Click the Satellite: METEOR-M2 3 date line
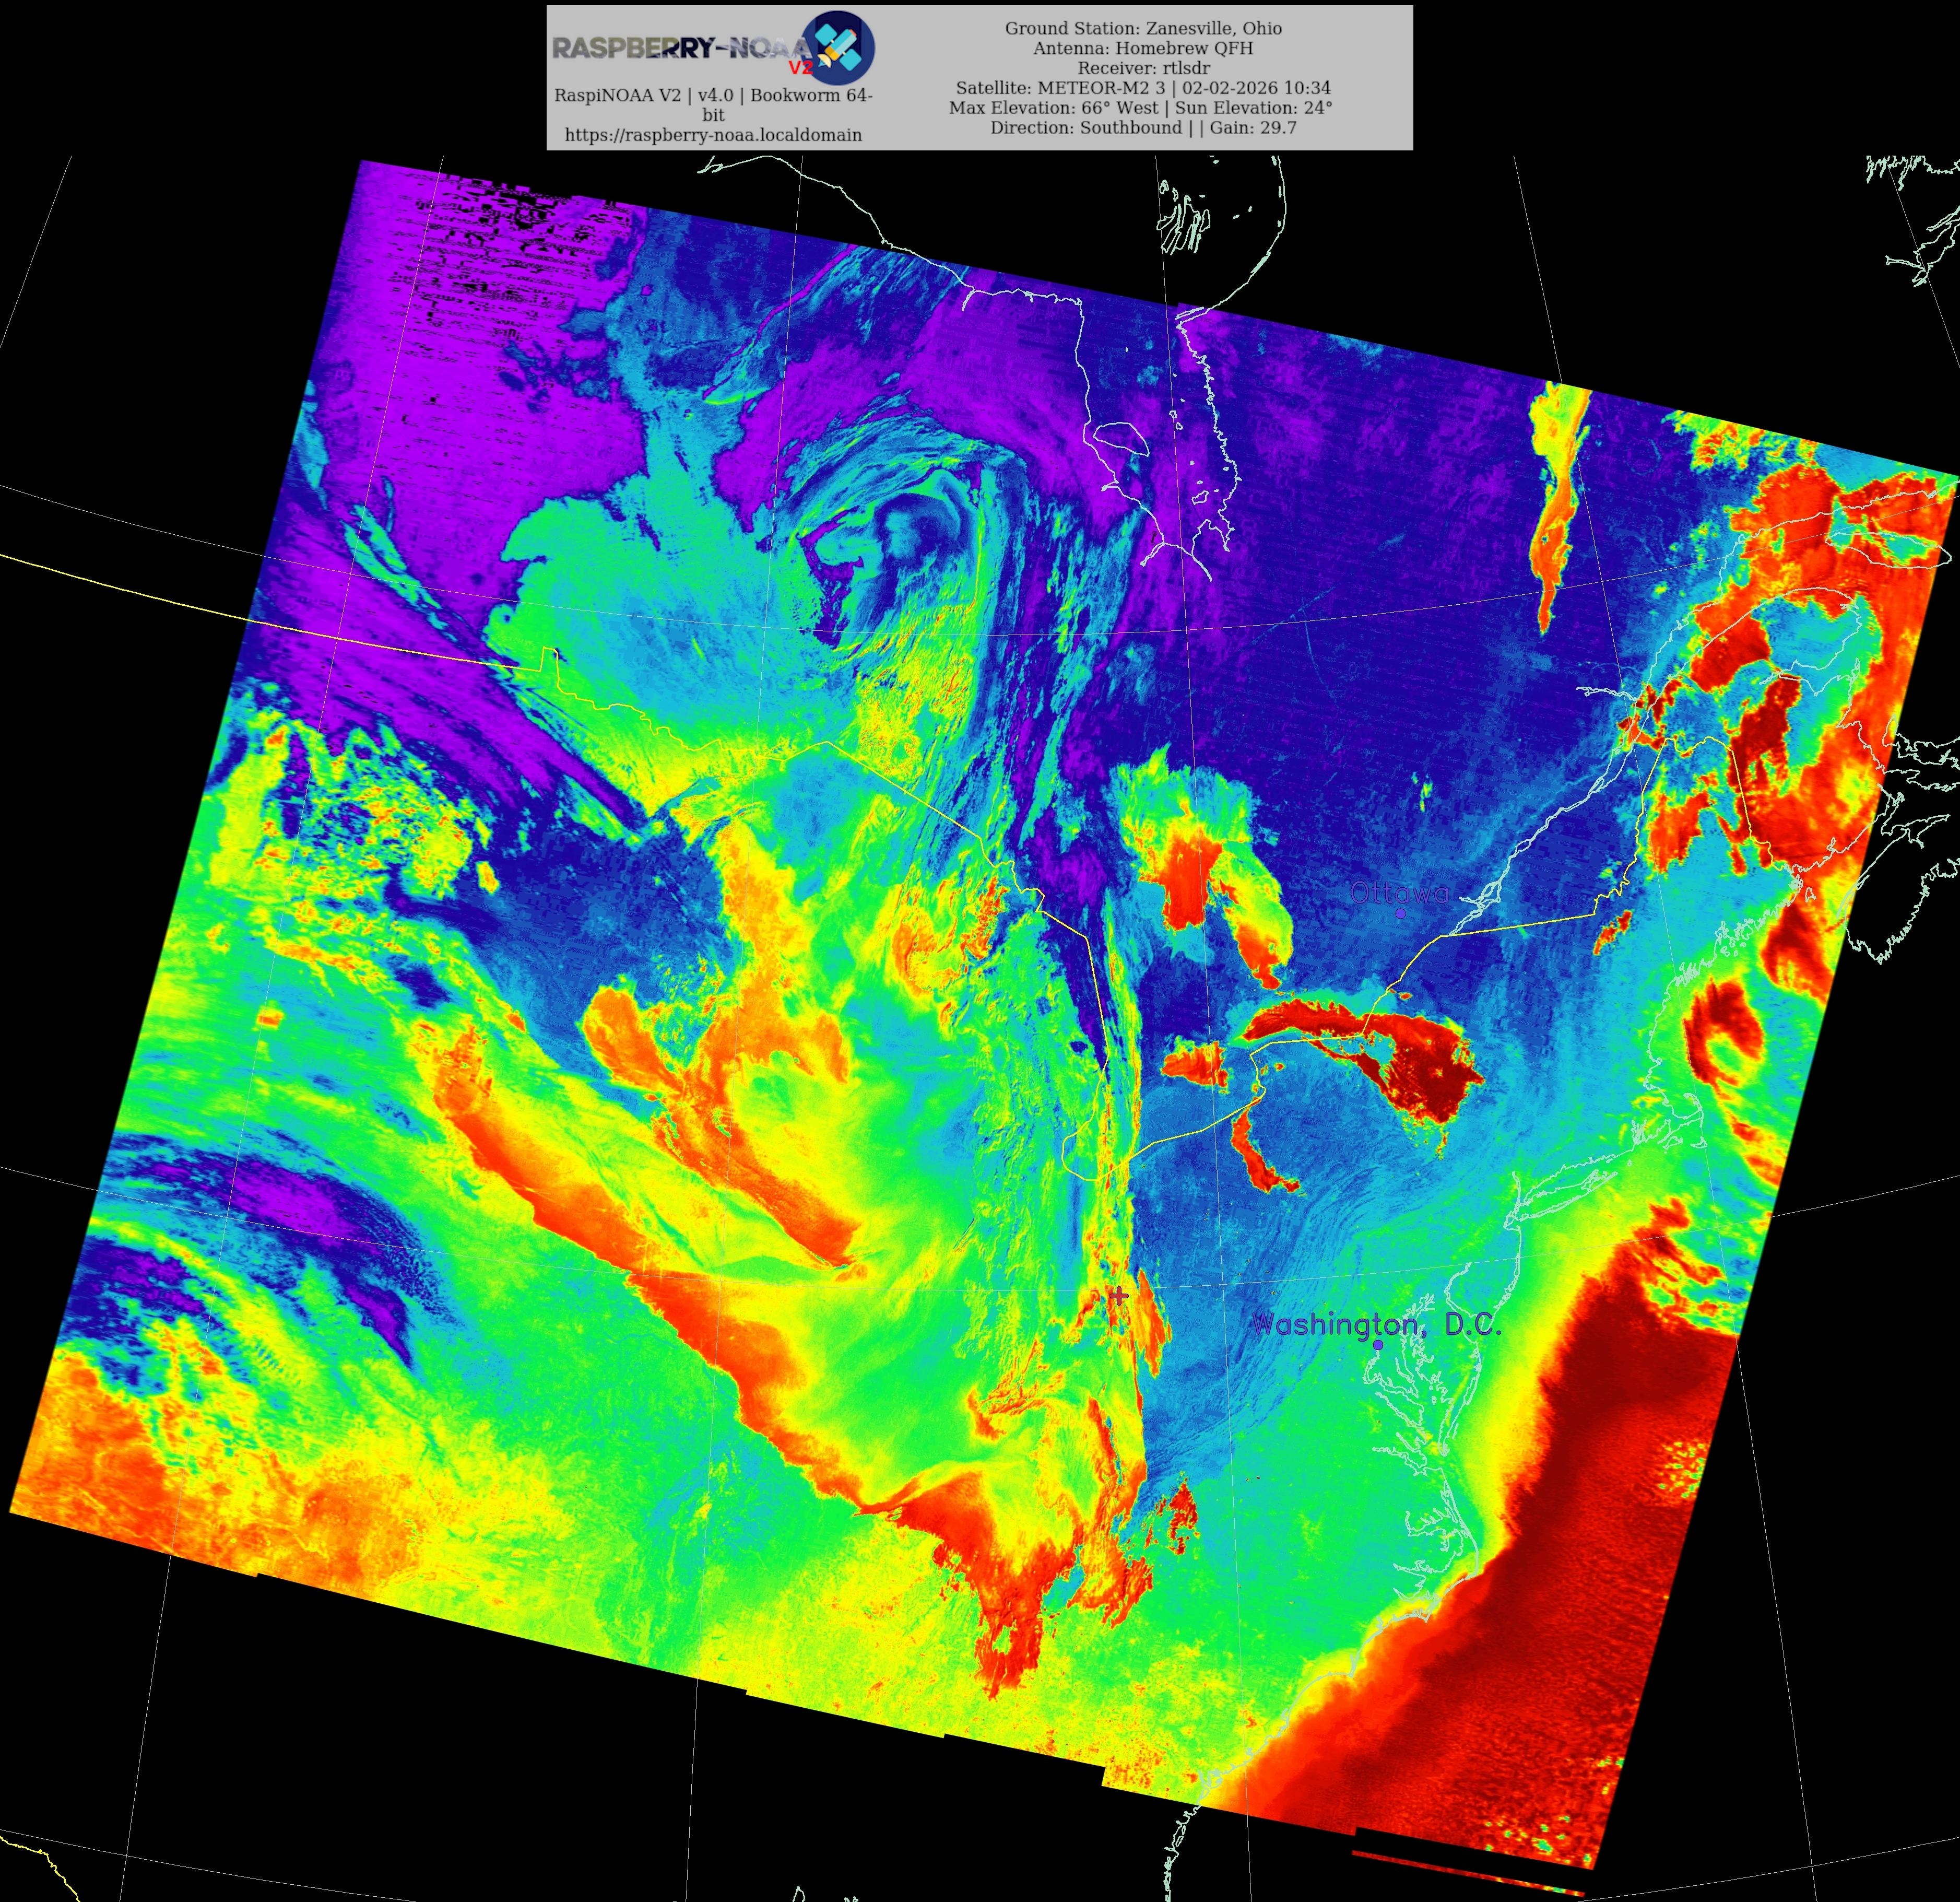The width and height of the screenshot is (1960, 1902). click(1143, 88)
